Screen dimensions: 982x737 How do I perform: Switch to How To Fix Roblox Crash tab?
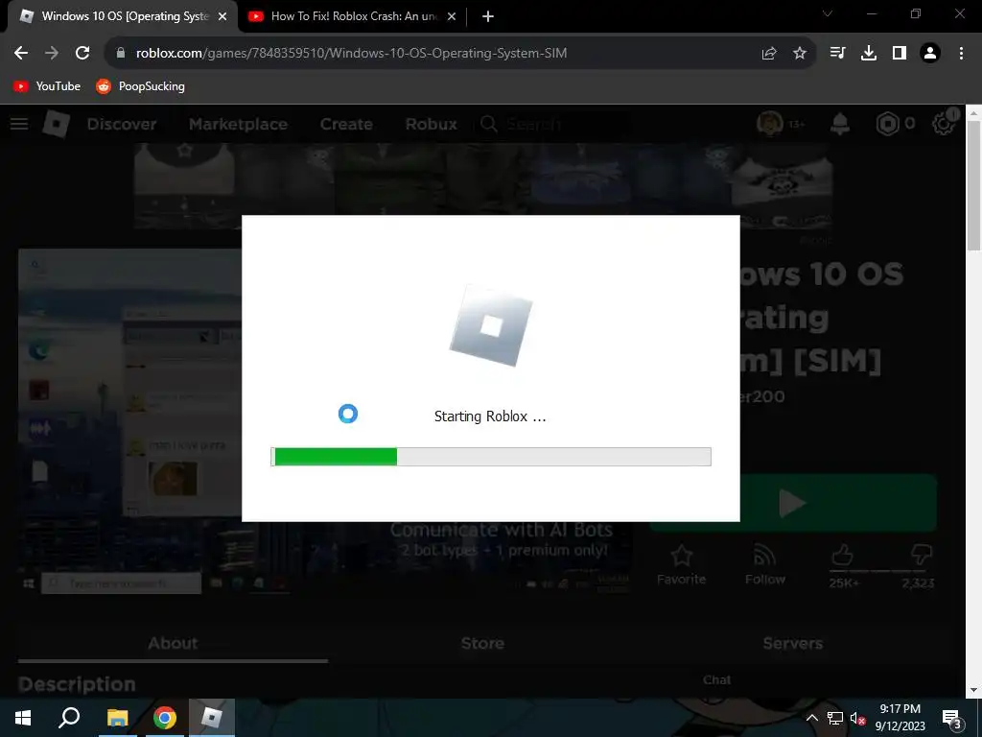(x=351, y=17)
